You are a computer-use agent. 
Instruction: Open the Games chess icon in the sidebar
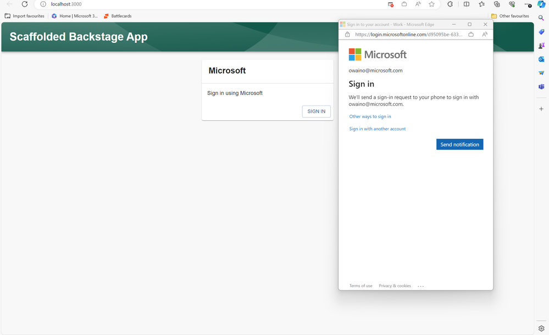[541, 46]
